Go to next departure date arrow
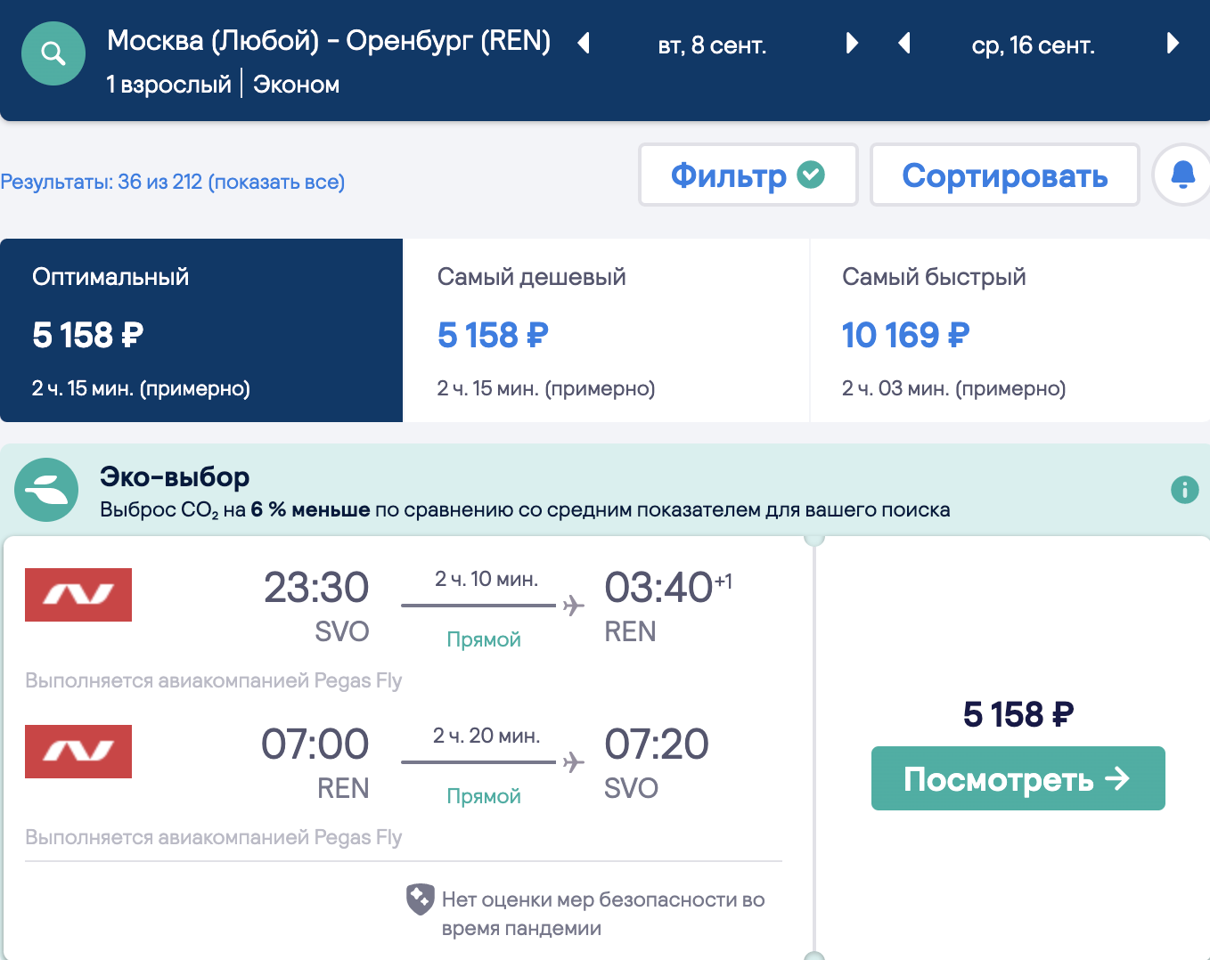Image resolution: width=1210 pixels, height=960 pixels. [x=852, y=43]
